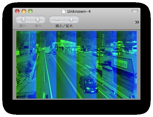The width and height of the screenshot is (153, 117).
Task: Click the document proxy icon beside Unknown-4
Action: [x=64, y=11]
